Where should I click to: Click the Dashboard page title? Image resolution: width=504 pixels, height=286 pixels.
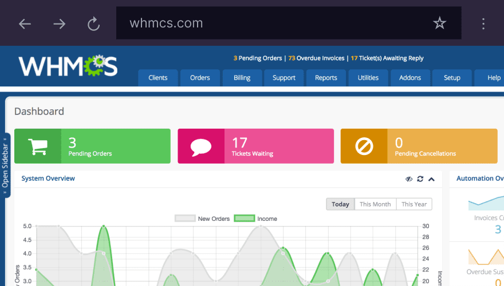[39, 112]
